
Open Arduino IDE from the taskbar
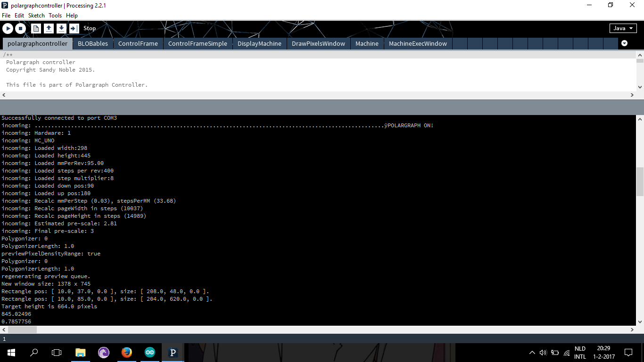click(x=149, y=353)
